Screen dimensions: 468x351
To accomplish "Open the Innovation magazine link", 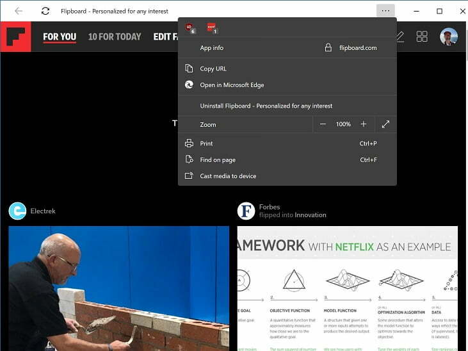I will (x=310, y=215).
